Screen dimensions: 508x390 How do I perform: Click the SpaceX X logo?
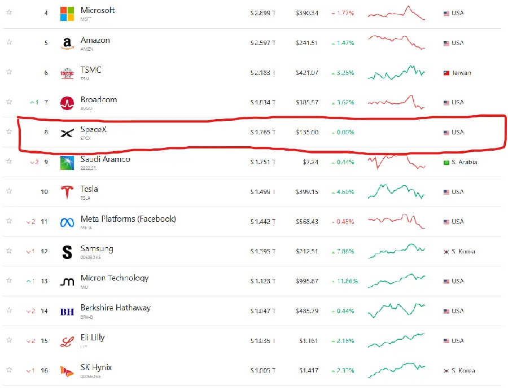point(67,133)
